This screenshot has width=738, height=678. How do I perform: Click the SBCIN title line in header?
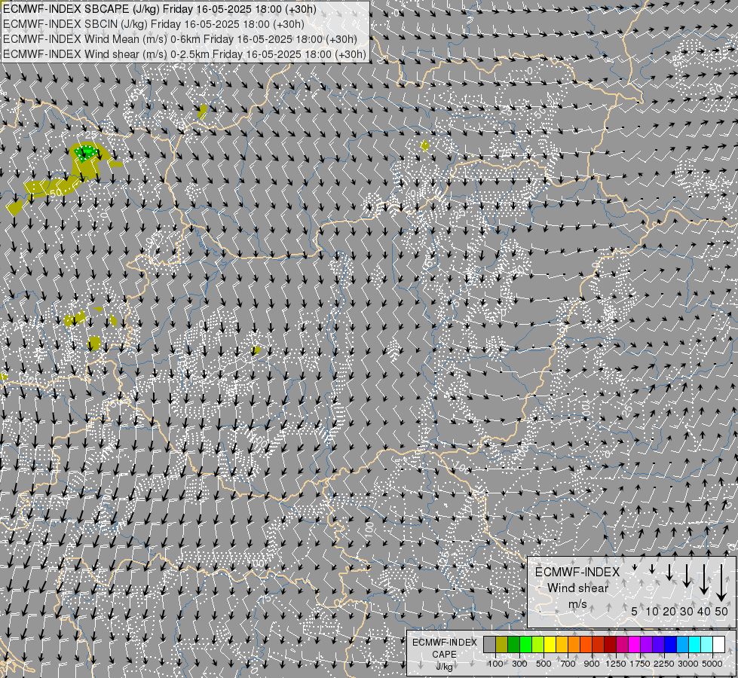point(154,24)
